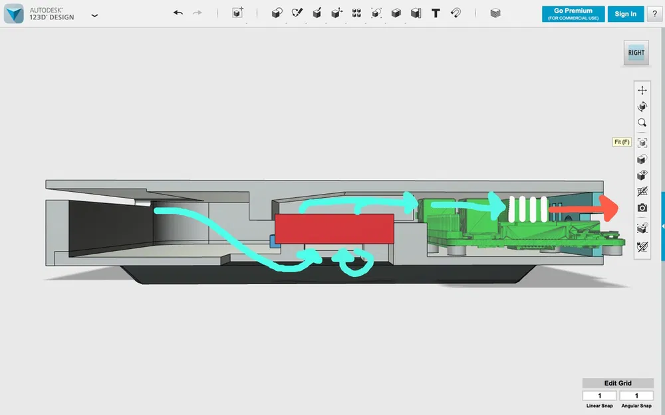Open the visual style materials cube icon

[642, 159]
